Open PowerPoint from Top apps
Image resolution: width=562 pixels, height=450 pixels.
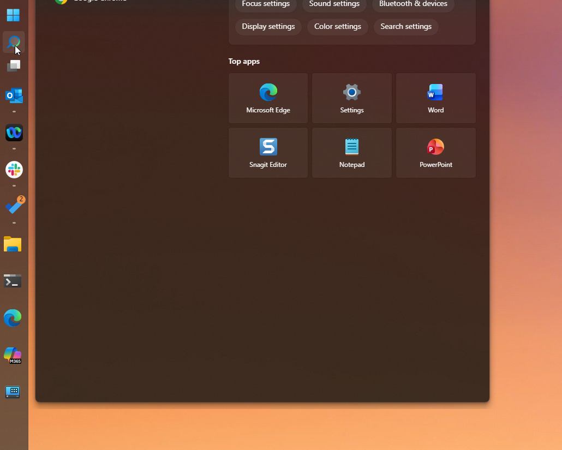[x=435, y=153]
